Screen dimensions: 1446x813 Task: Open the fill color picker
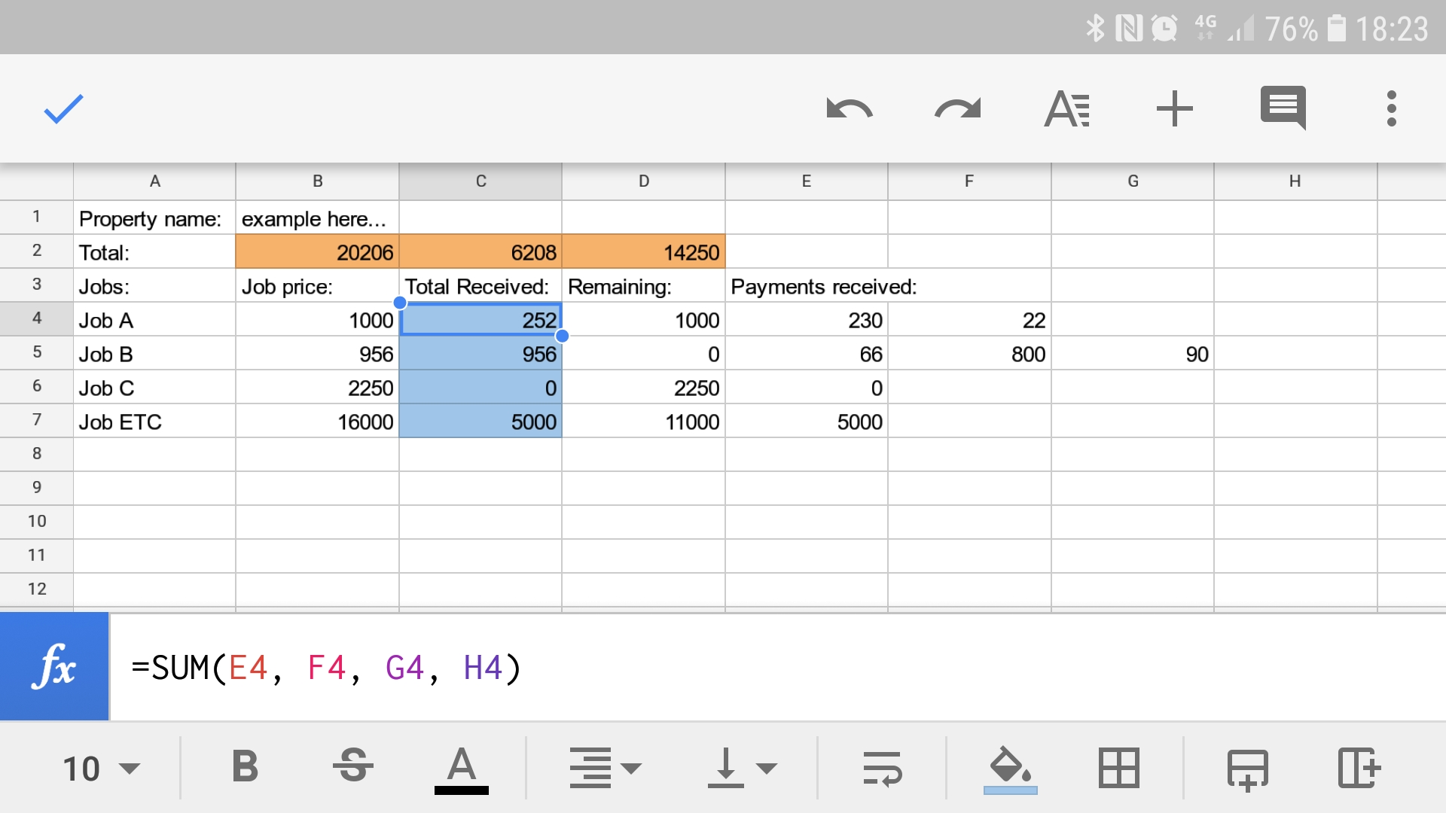1010,769
